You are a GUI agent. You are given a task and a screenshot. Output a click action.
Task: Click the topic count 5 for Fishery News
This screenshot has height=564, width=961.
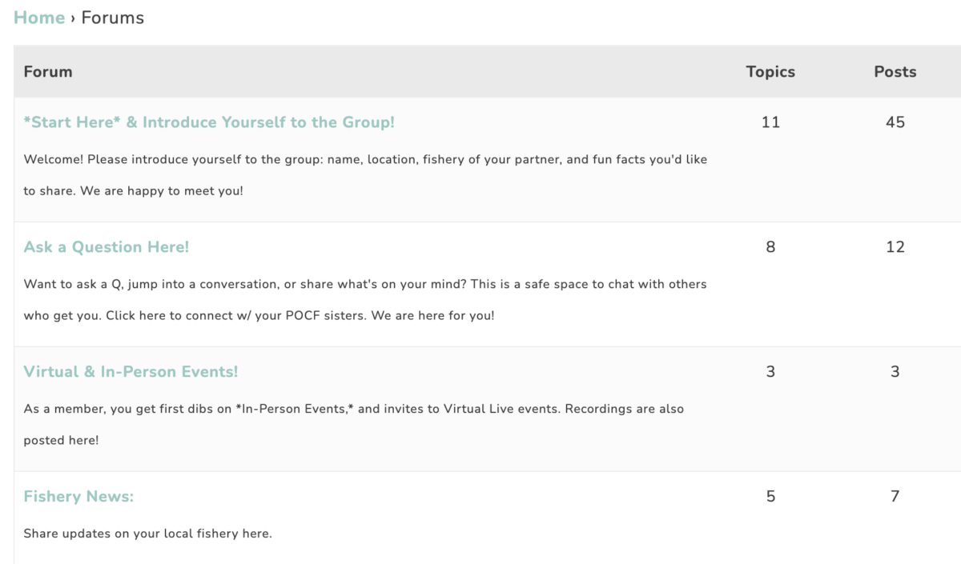click(x=770, y=496)
